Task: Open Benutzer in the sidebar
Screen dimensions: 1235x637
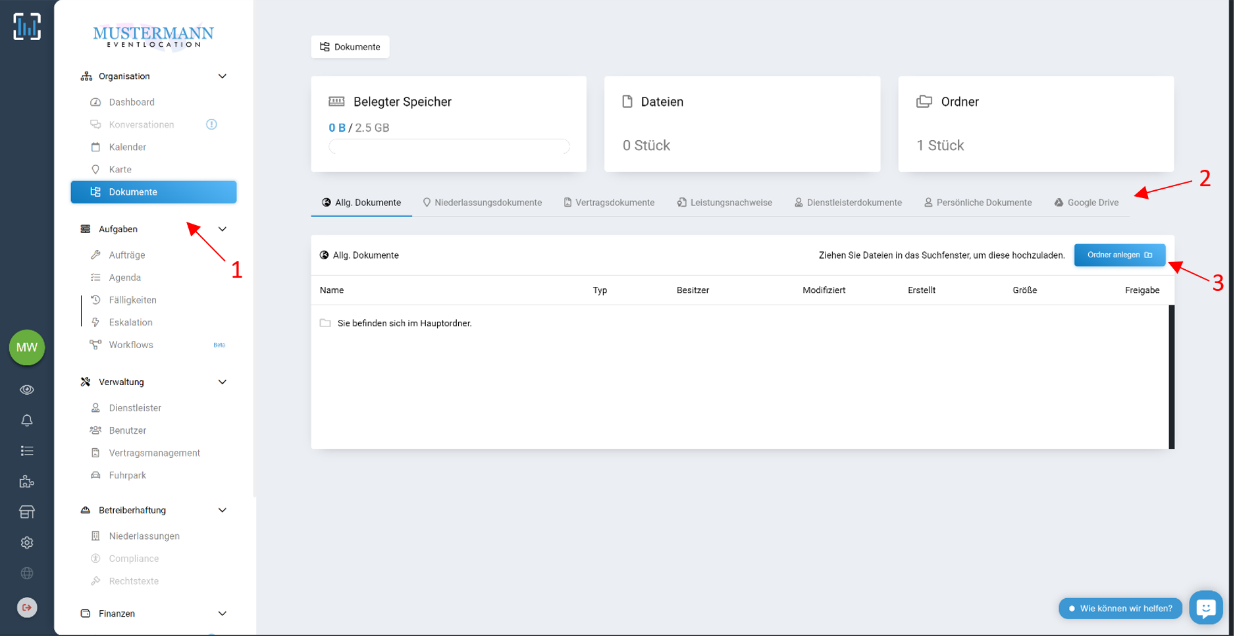Action: [x=128, y=430]
